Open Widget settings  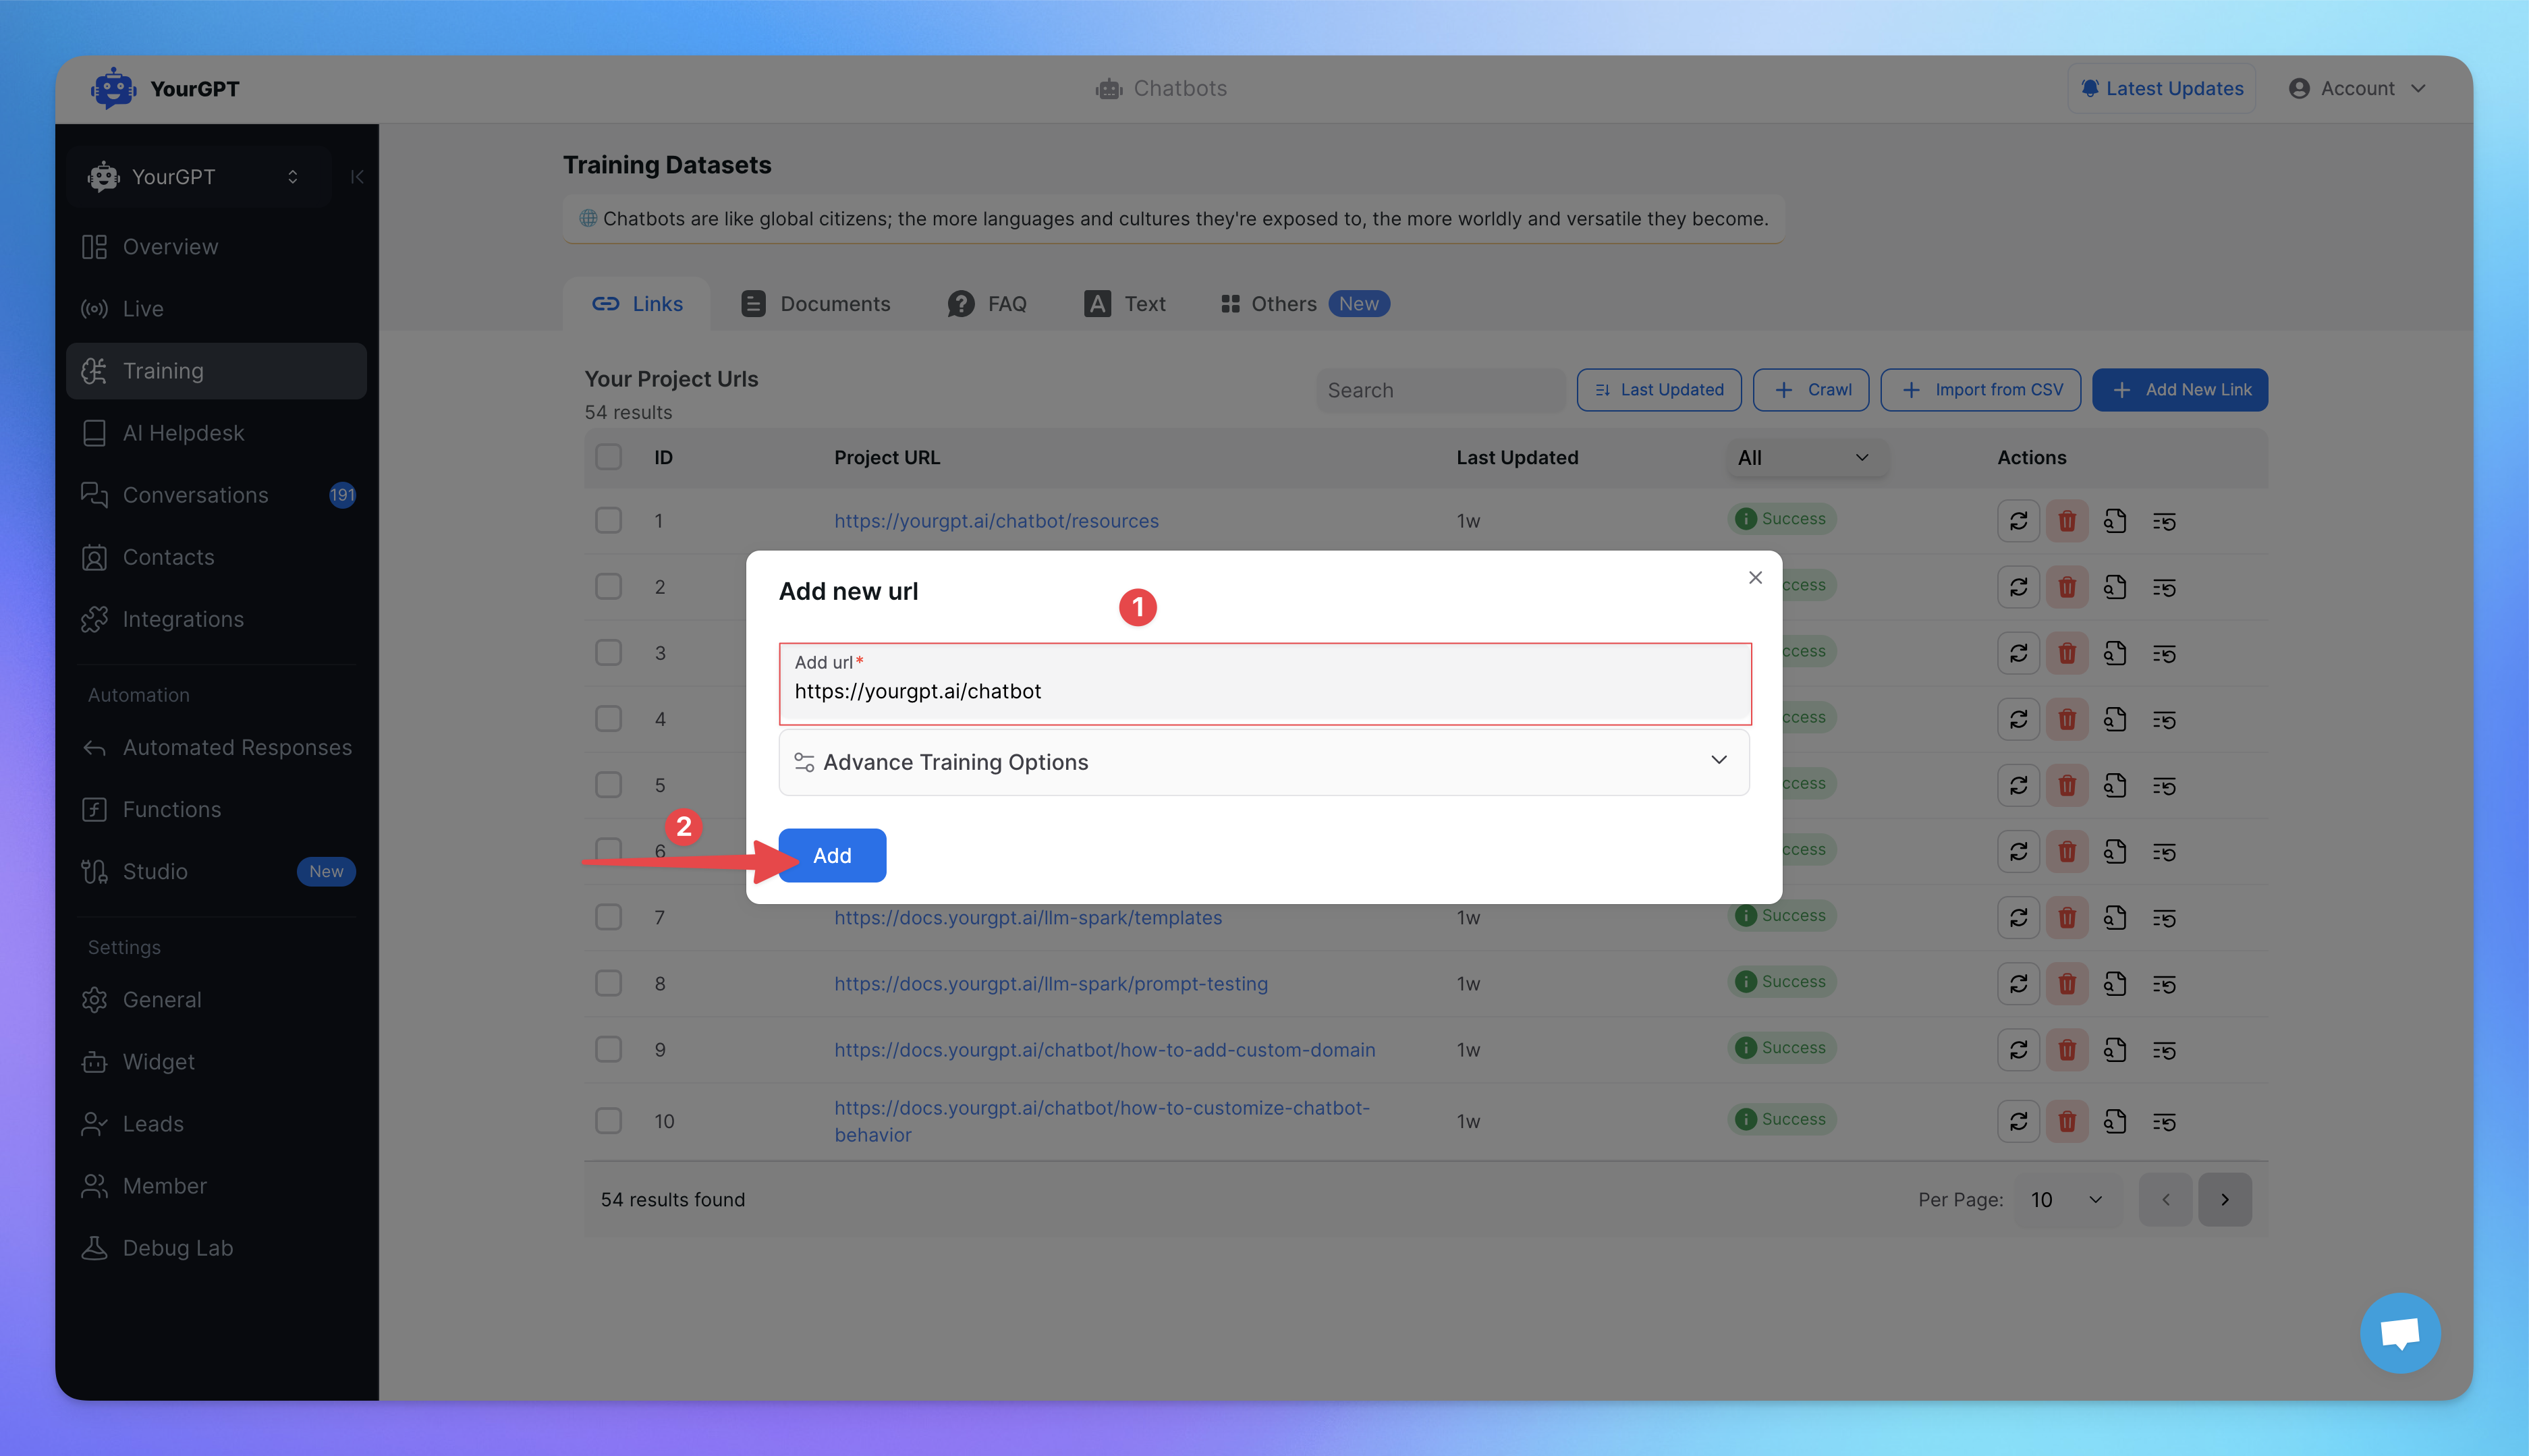(216, 1062)
